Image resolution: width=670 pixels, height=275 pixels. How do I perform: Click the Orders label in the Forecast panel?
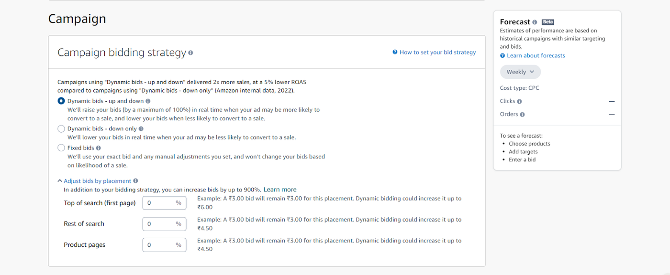(x=509, y=114)
